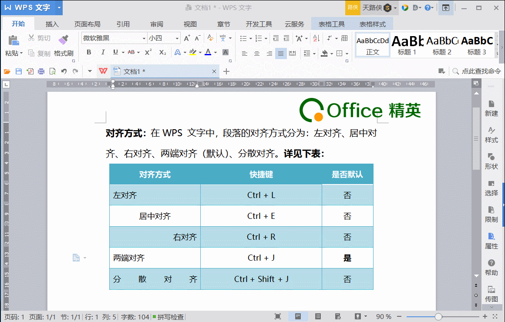Open 选择 pane in right sidebar
This screenshot has width=505, height=322.
[x=491, y=188]
